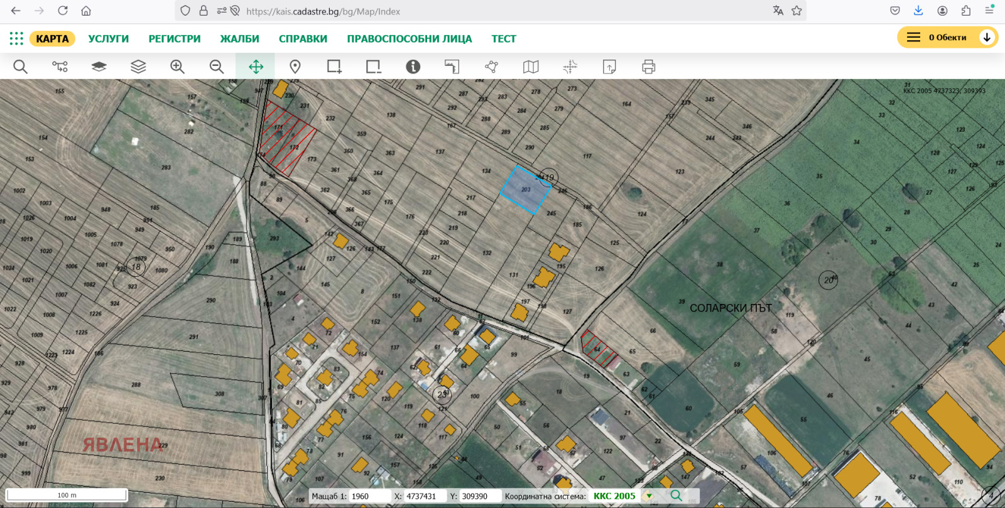Toggle add-to-selection rectangle tool
1005x508 pixels.
click(x=334, y=67)
